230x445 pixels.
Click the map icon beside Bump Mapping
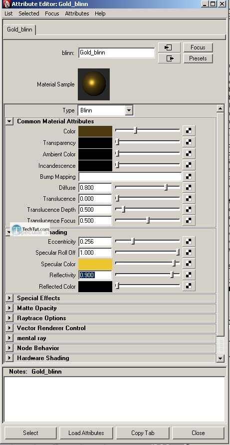point(189,176)
